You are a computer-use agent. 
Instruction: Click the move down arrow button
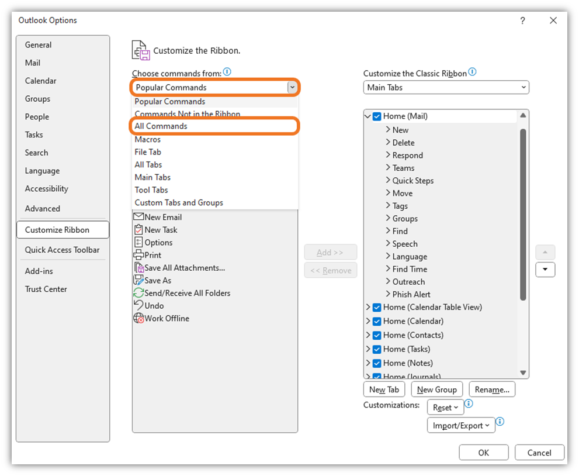[545, 270]
